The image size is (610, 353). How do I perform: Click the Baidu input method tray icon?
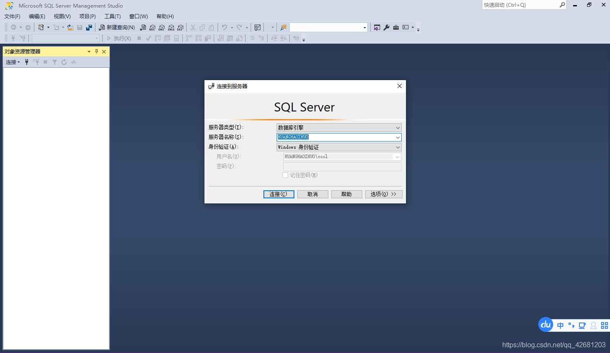tap(546, 325)
